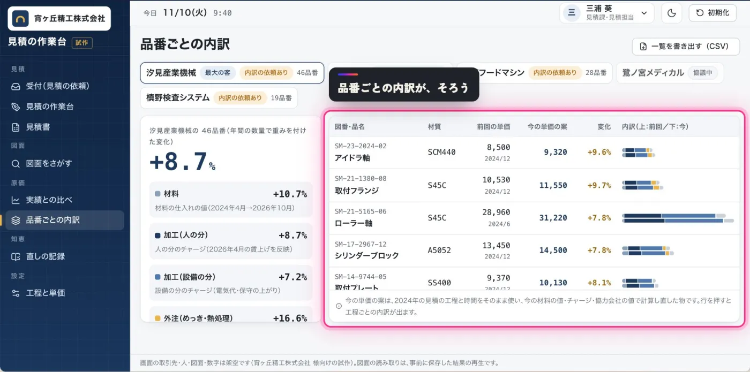Click the 図番・品名 column header
Screen dimensions: 750x372
(x=350, y=127)
